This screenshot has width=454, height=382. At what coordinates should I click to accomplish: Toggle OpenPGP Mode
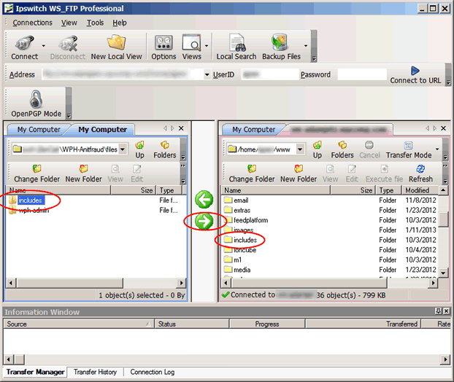36,104
